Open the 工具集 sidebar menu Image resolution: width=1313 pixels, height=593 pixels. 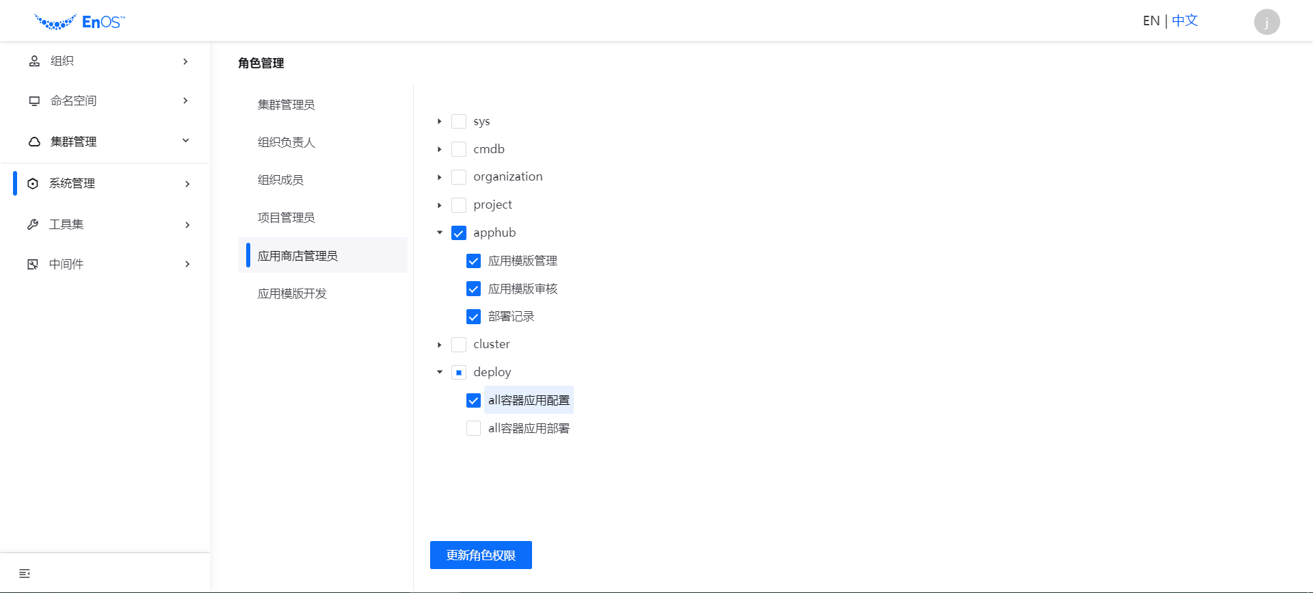click(105, 224)
